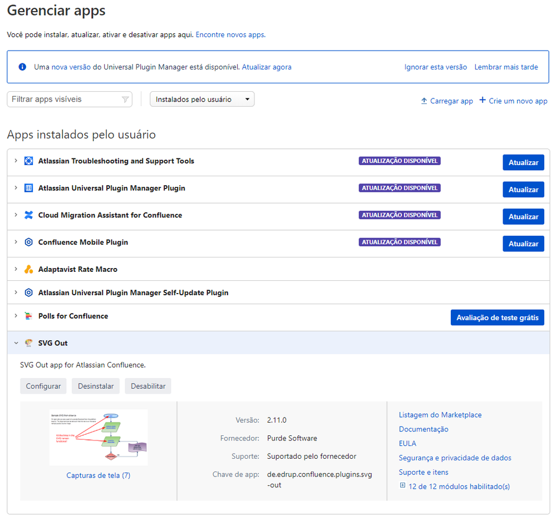556x516 pixels.
Task: Click the Purde Software vendor name
Action: (x=292, y=438)
